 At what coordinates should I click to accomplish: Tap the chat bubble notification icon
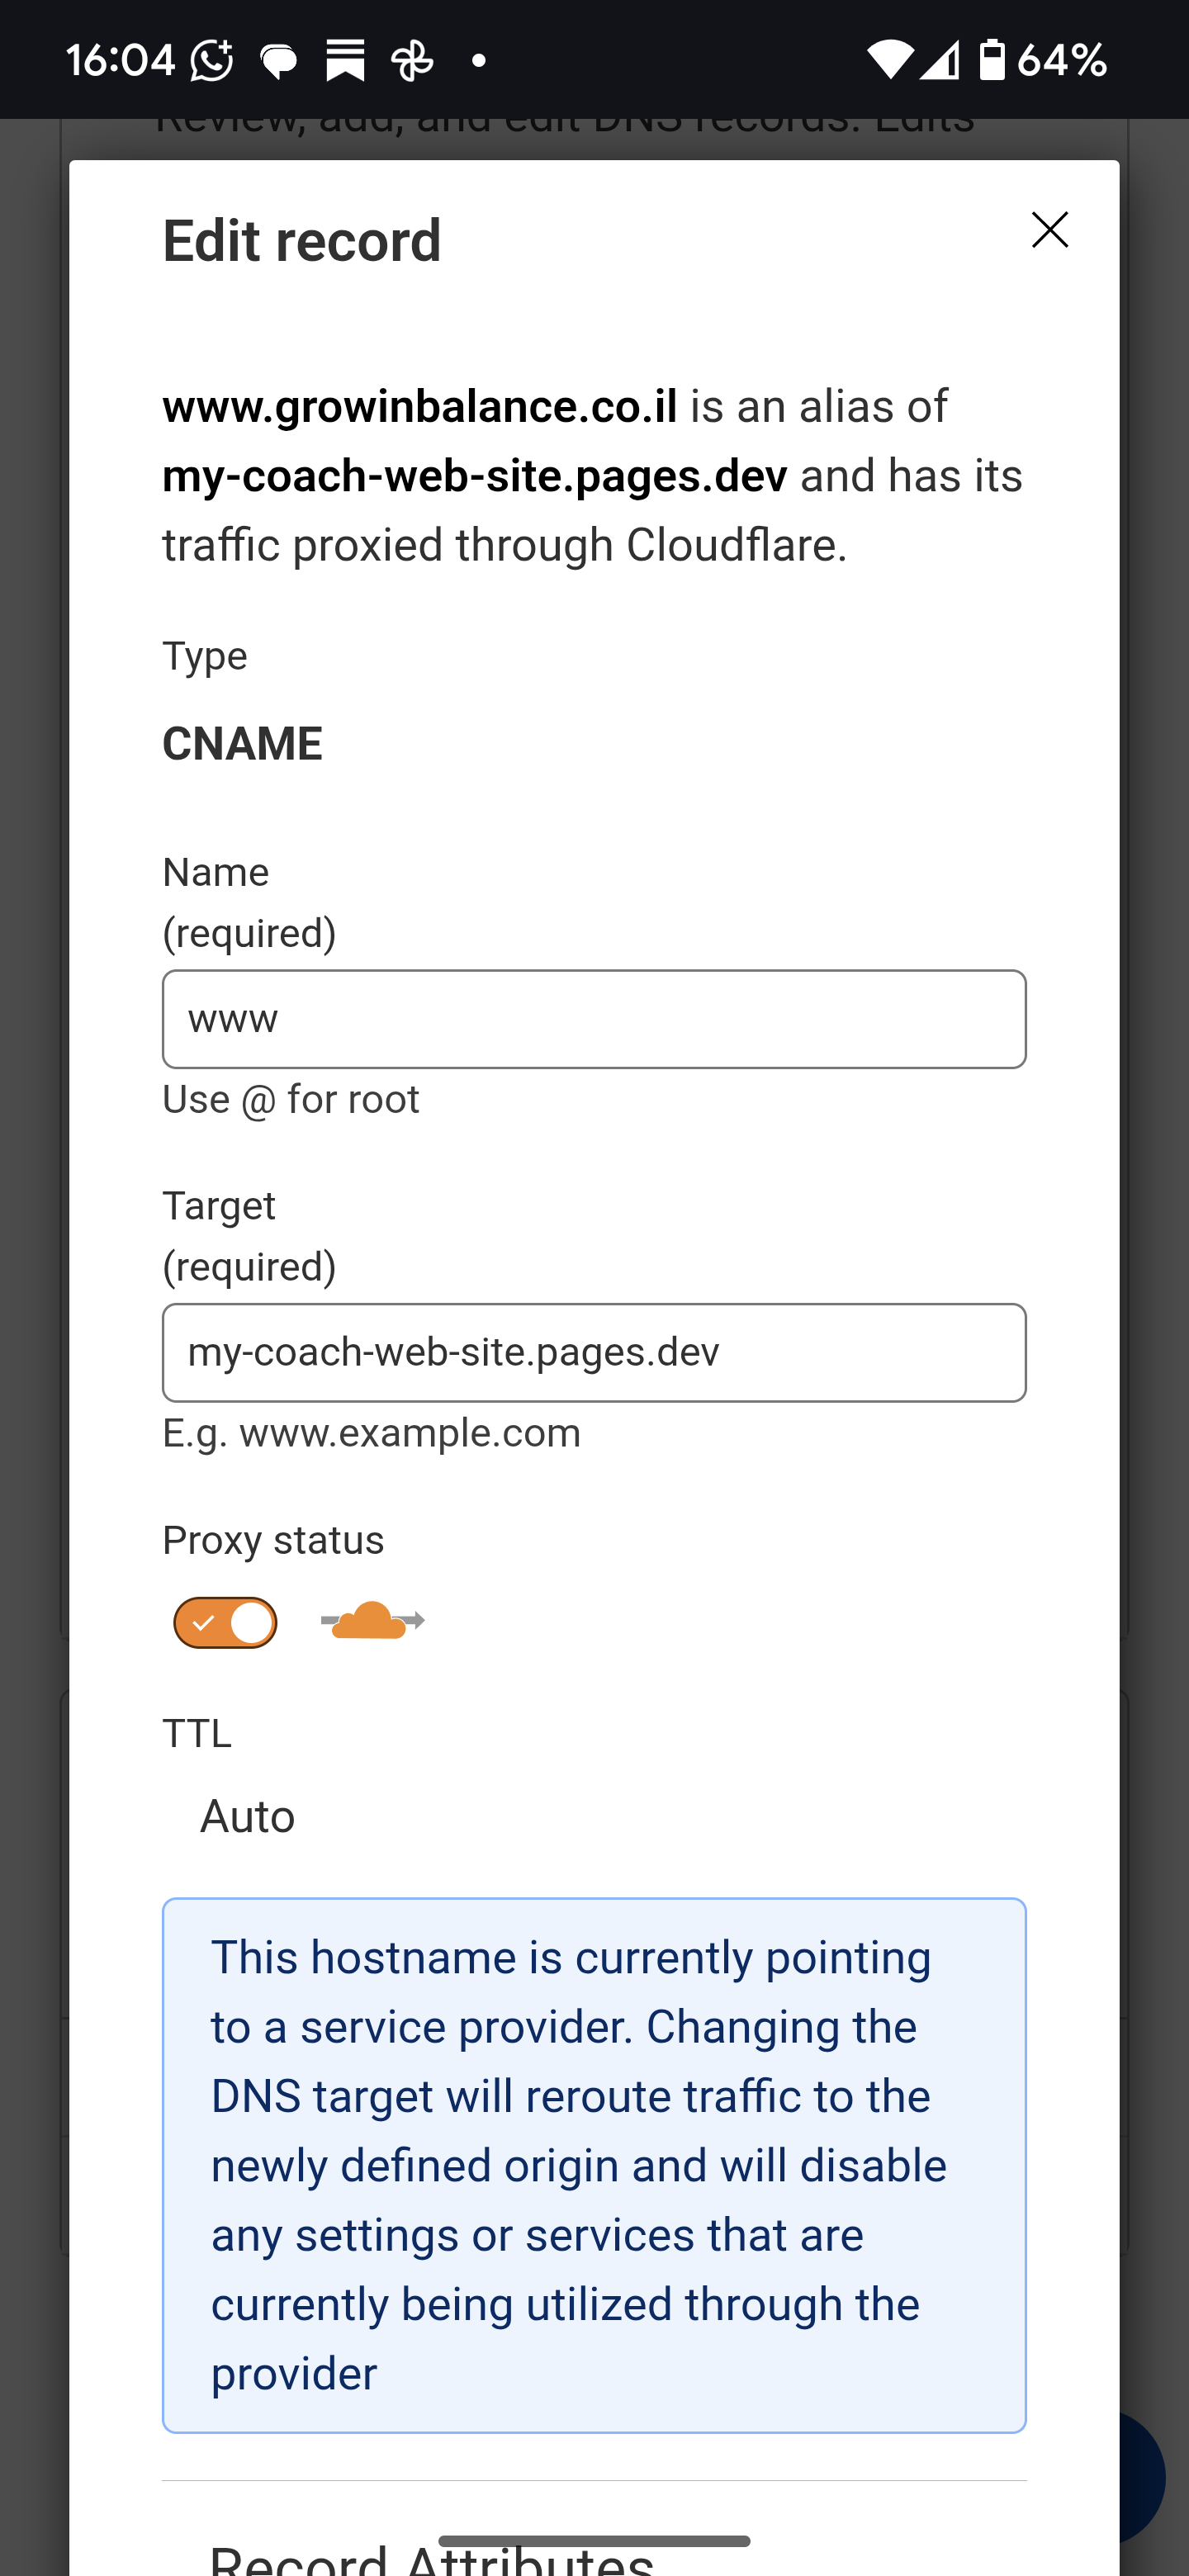click(x=277, y=62)
